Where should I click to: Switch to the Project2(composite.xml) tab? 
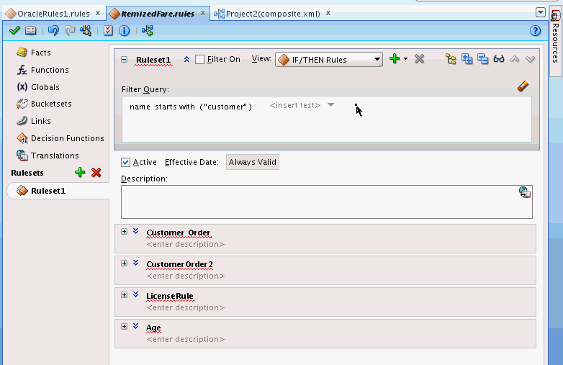273,14
